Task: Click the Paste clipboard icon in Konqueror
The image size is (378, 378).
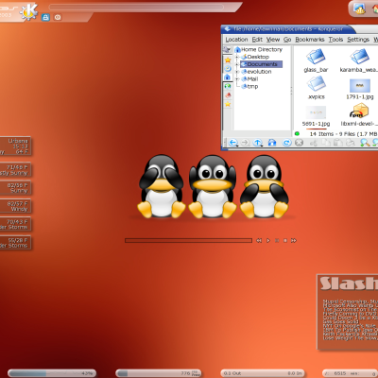Action: [338, 143]
